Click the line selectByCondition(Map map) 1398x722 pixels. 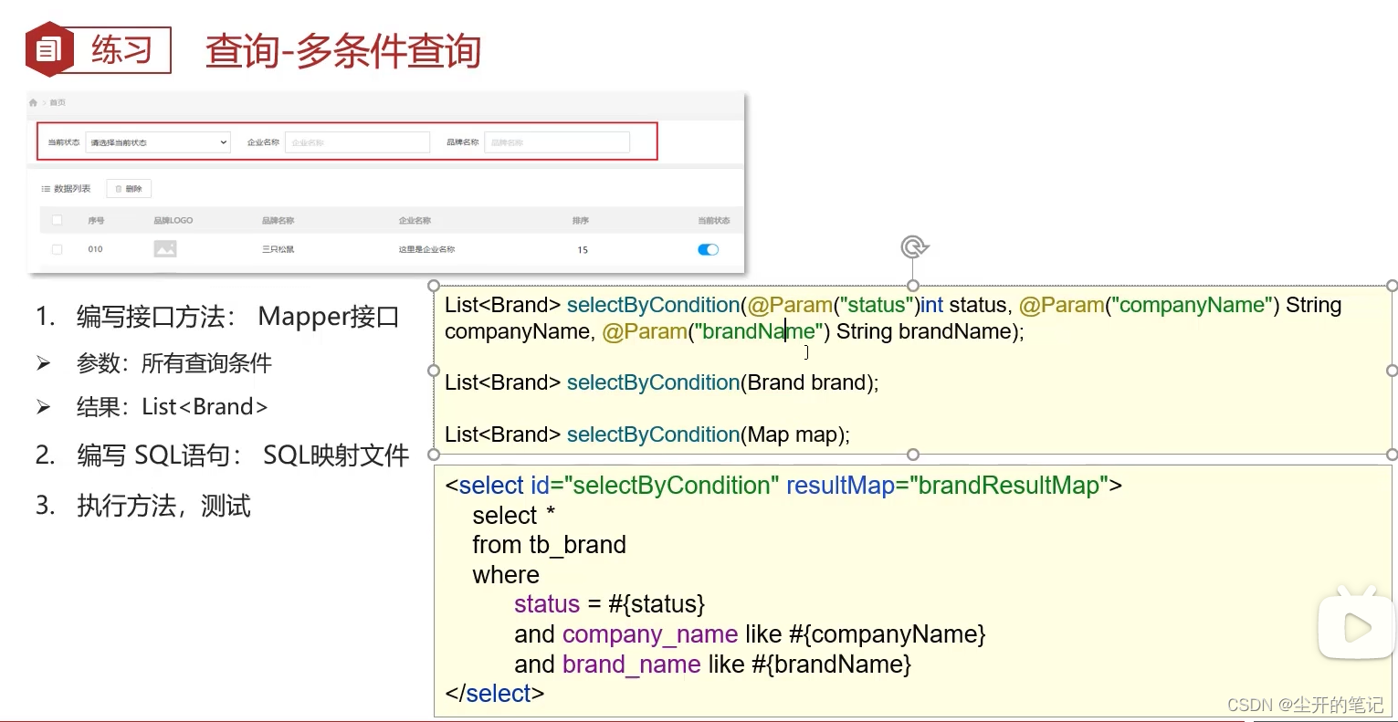(x=647, y=434)
